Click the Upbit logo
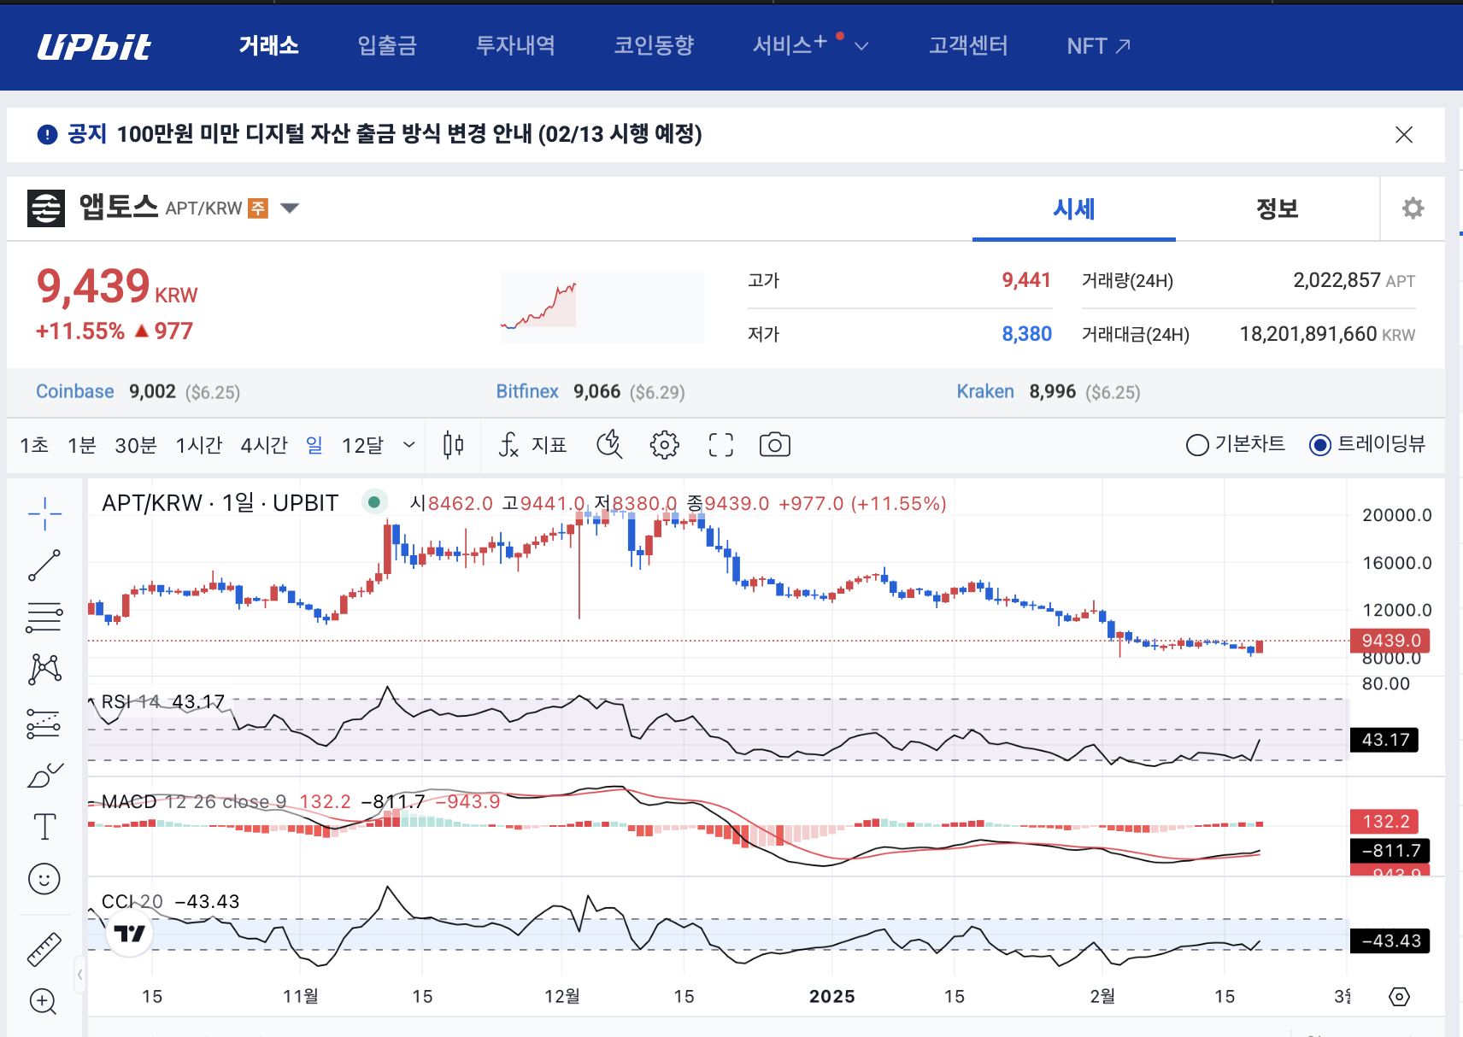Viewport: 1463px width, 1037px height. 94,46
